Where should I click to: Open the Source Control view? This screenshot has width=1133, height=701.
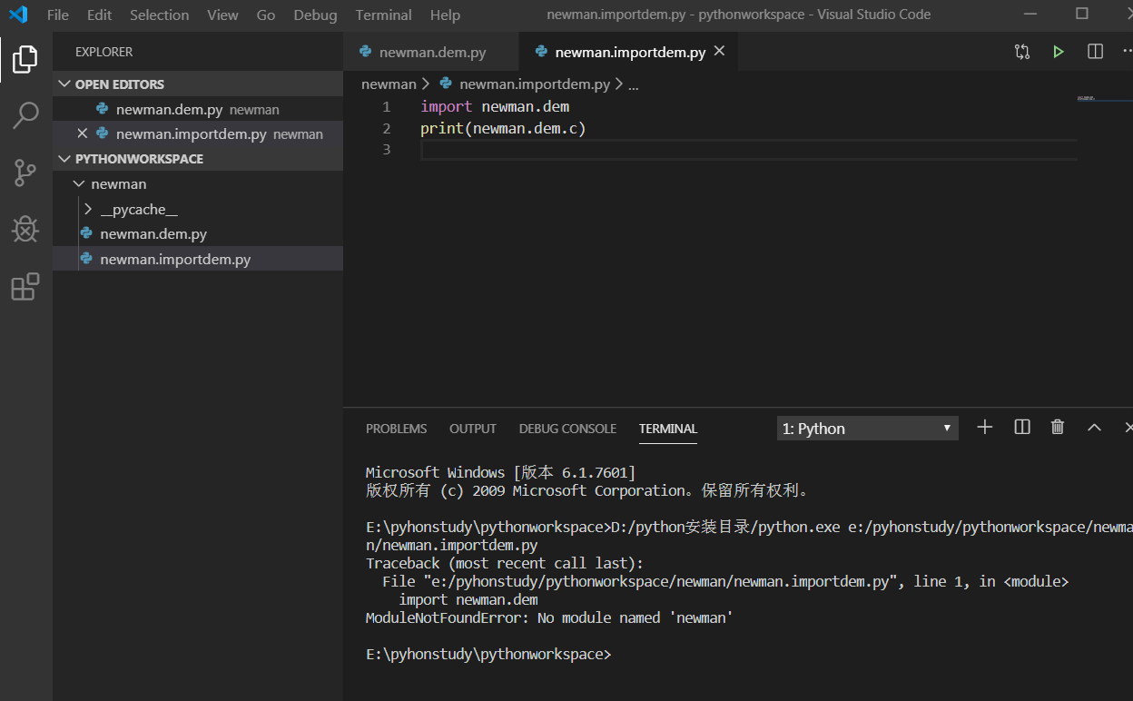coord(25,173)
